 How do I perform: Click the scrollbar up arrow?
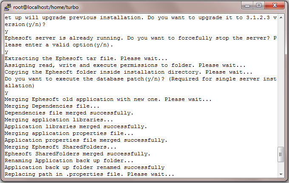click(x=281, y=17)
